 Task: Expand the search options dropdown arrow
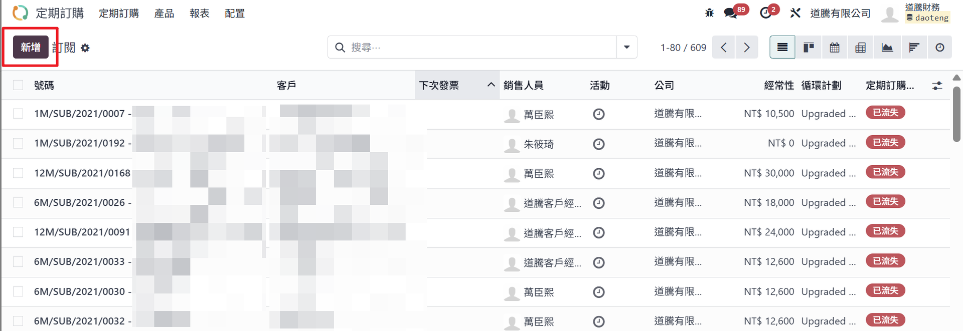[626, 47]
